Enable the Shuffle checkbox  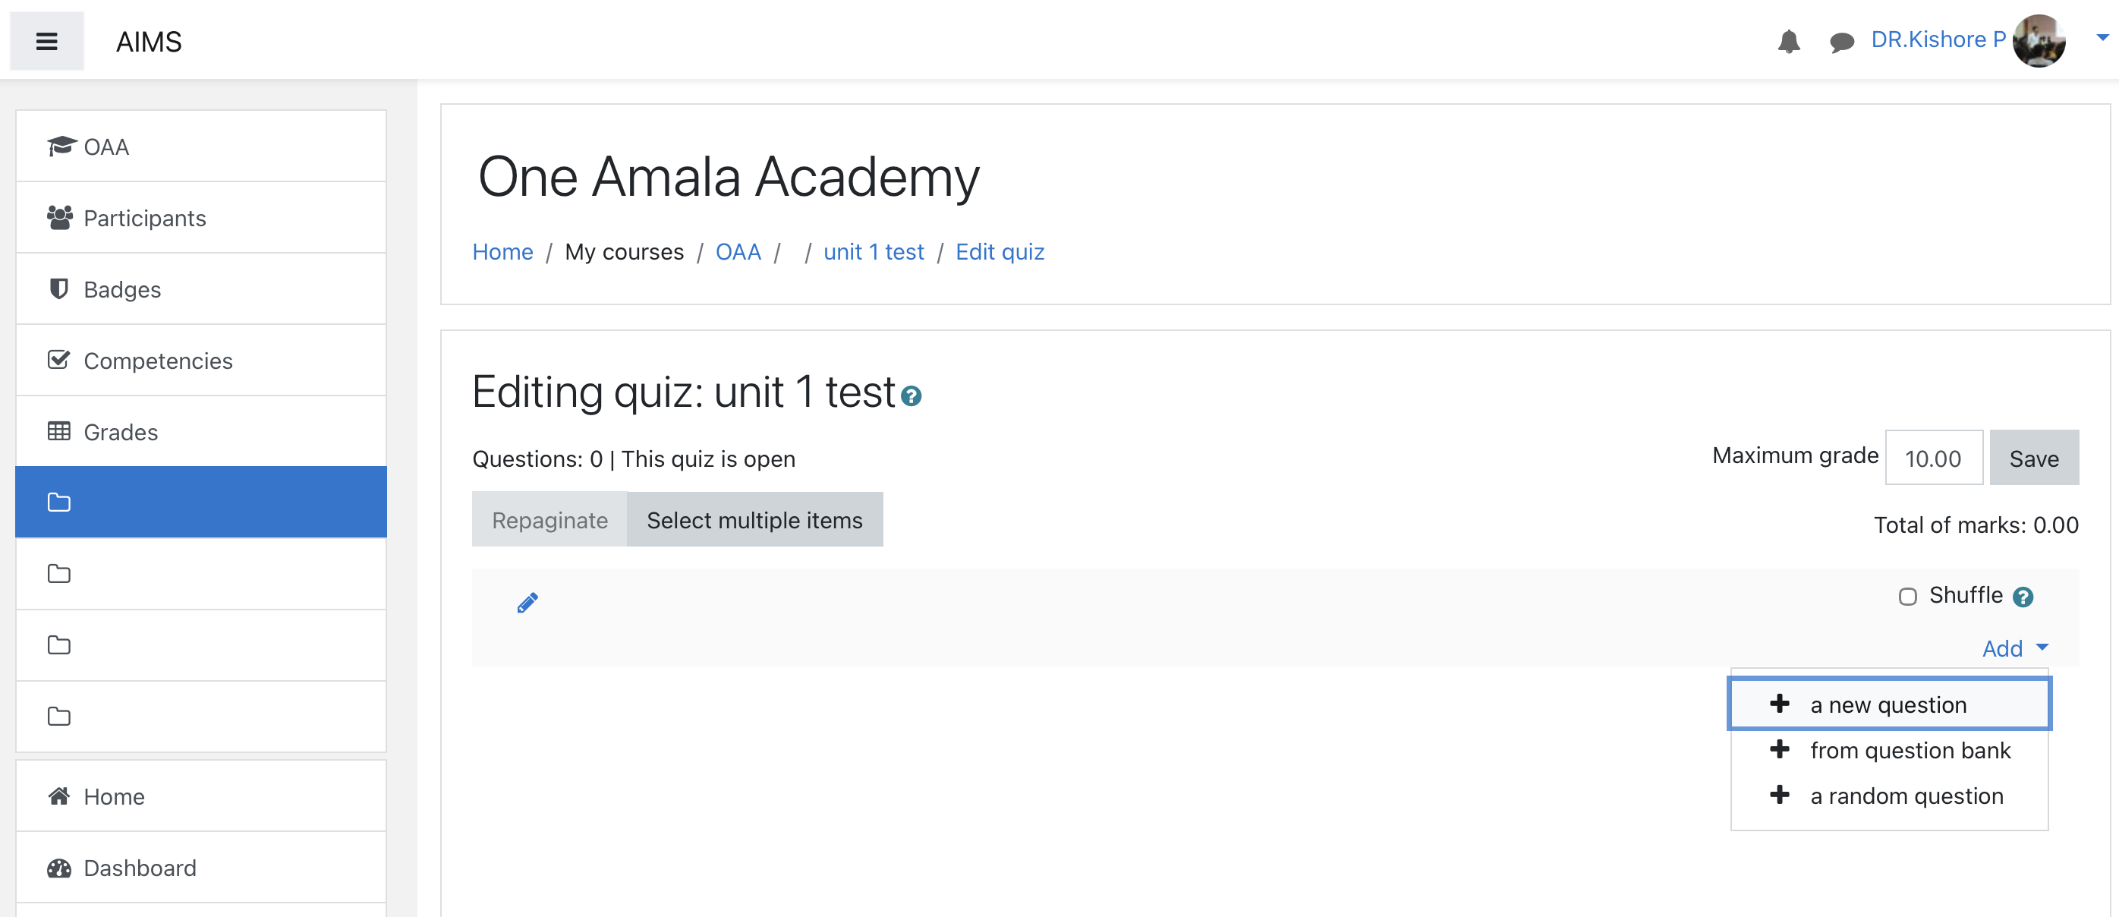1906,596
